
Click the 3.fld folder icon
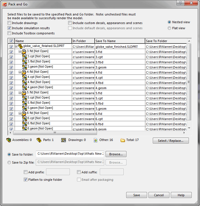pos(24,51)
